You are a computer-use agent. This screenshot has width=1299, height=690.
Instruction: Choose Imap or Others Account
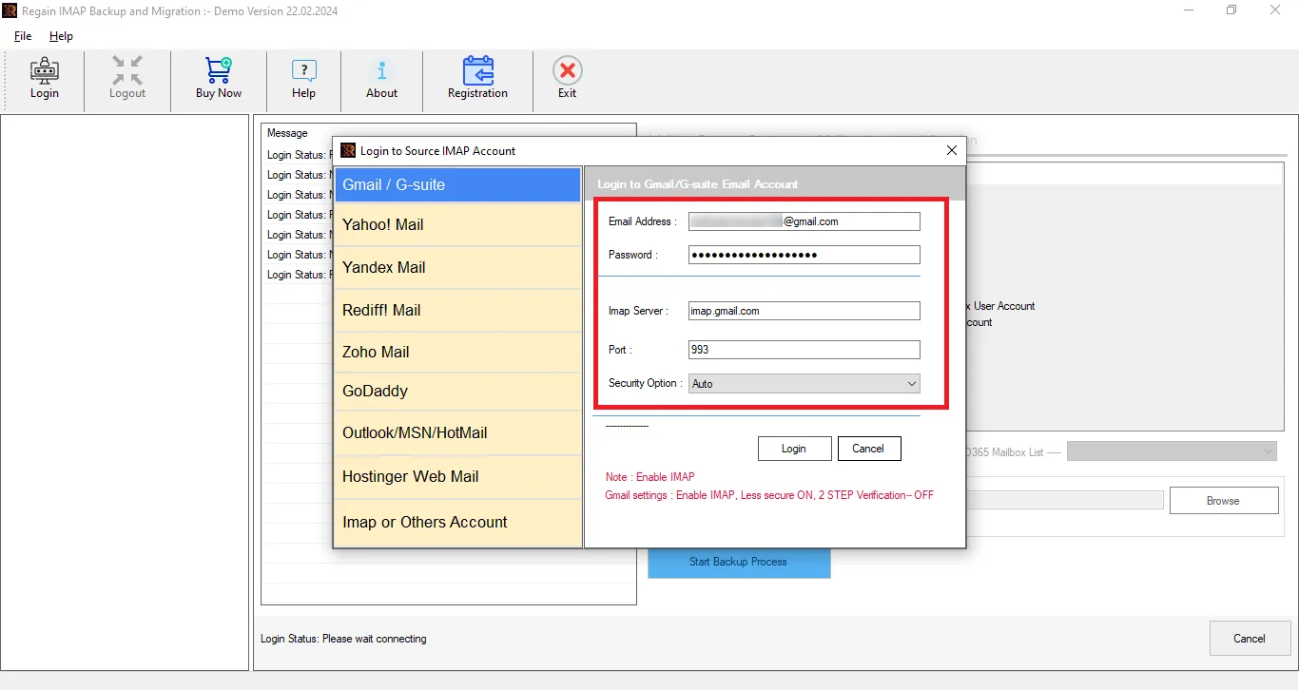pyautogui.click(x=457, y=523)
